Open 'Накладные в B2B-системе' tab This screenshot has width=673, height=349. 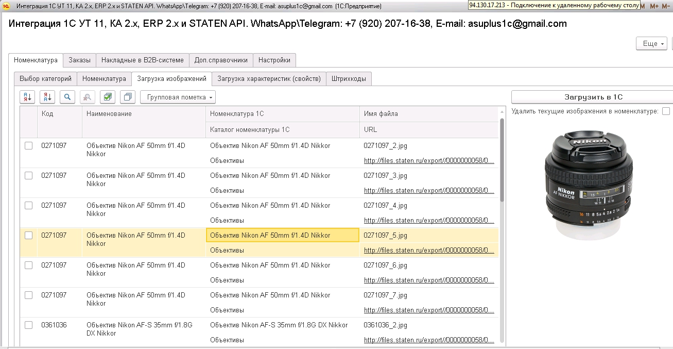pos(143,60)
